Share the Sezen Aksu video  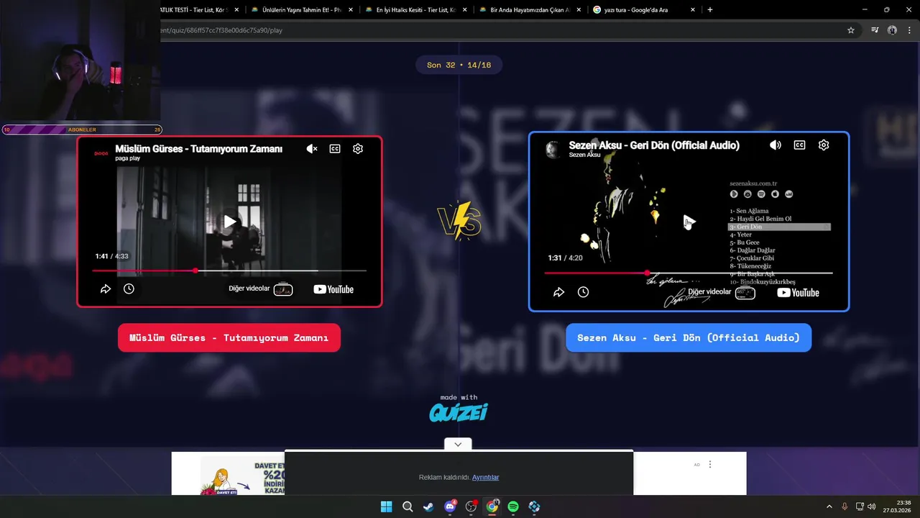click(x=558, y=292)
